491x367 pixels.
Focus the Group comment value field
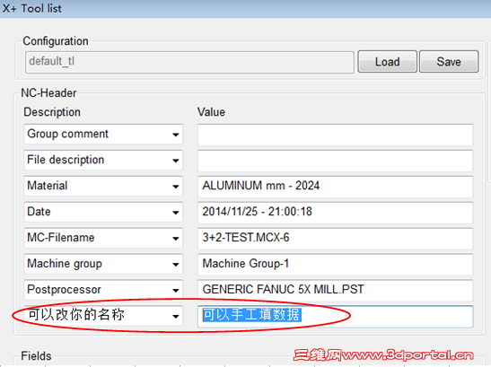pos(335,135)
